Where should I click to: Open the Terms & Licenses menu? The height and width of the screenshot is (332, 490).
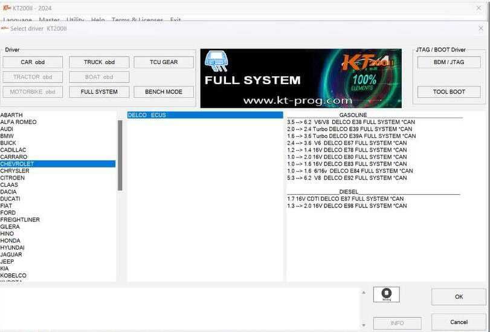coord(138,19)
